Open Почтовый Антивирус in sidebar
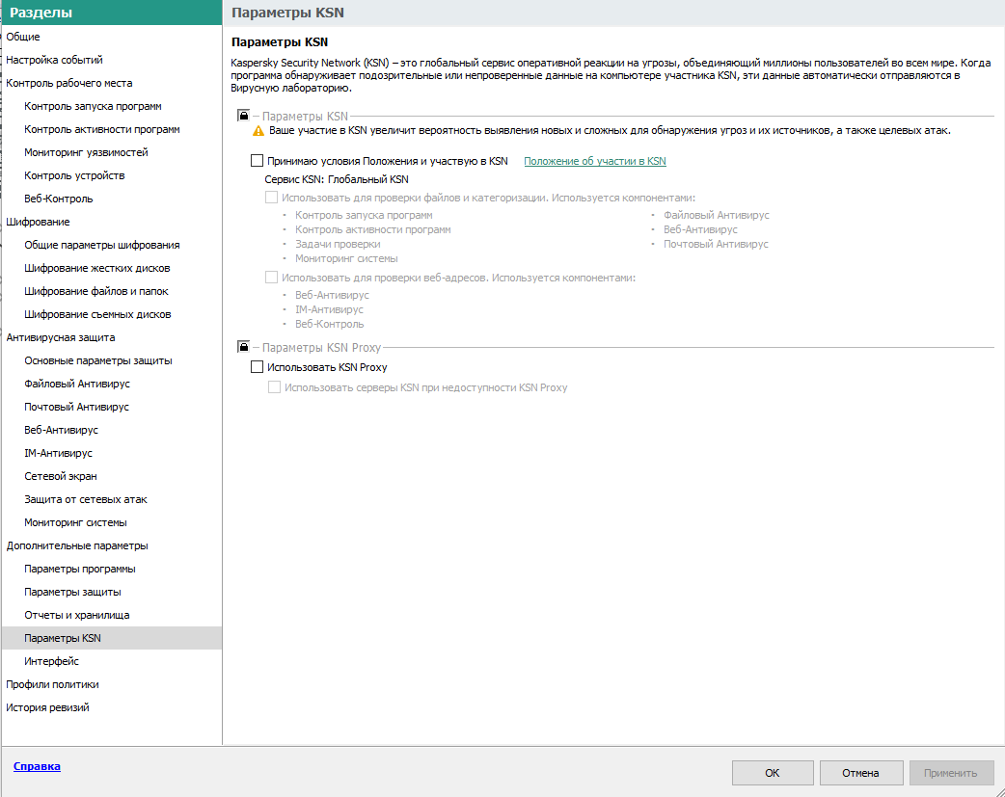 click(112, 407)
